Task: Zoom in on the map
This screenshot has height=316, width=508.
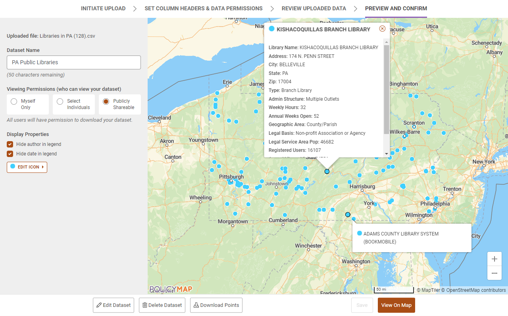Action: [495, 259]
